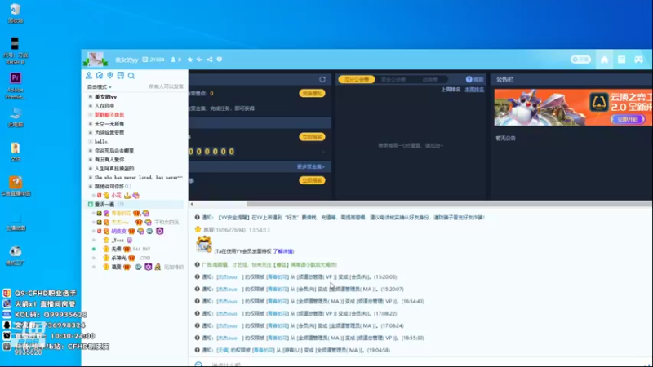This screenshot has width=653, height=367.
Task: Select the 人生何真拉操蛋的 channel
Action: pyautogui.click(x=114, y=169)
